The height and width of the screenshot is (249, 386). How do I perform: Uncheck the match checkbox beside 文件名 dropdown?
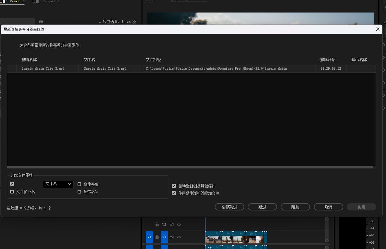[x=12, y=184]
